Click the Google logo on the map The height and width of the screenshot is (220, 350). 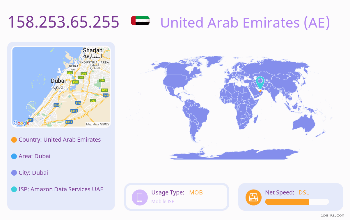[x=22, y=123]
